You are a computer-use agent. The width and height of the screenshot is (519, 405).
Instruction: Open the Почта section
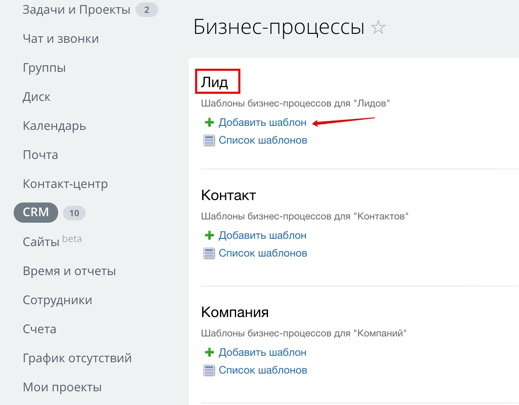pyautogui.click(x=40, y=154)
